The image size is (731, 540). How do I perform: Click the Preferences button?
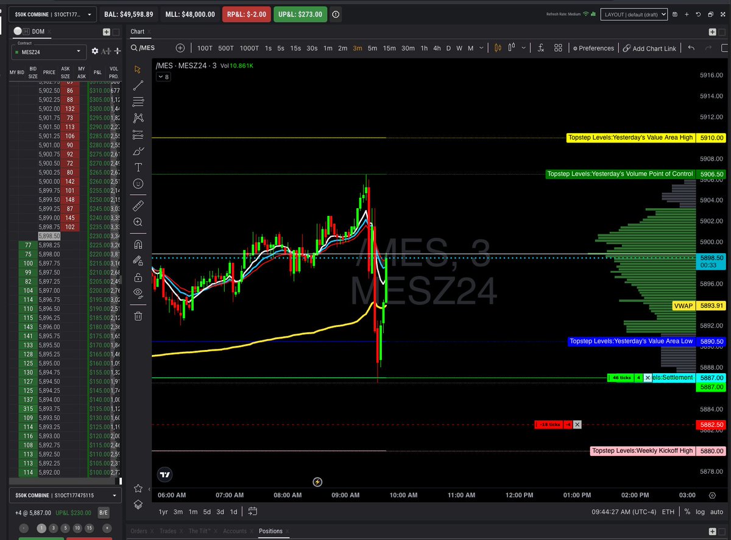pyautogui.click(x=593, y=48)
